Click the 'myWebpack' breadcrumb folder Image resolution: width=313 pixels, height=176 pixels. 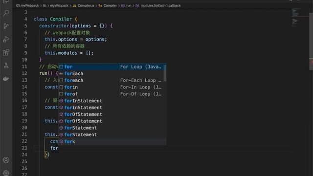(59, 5)
